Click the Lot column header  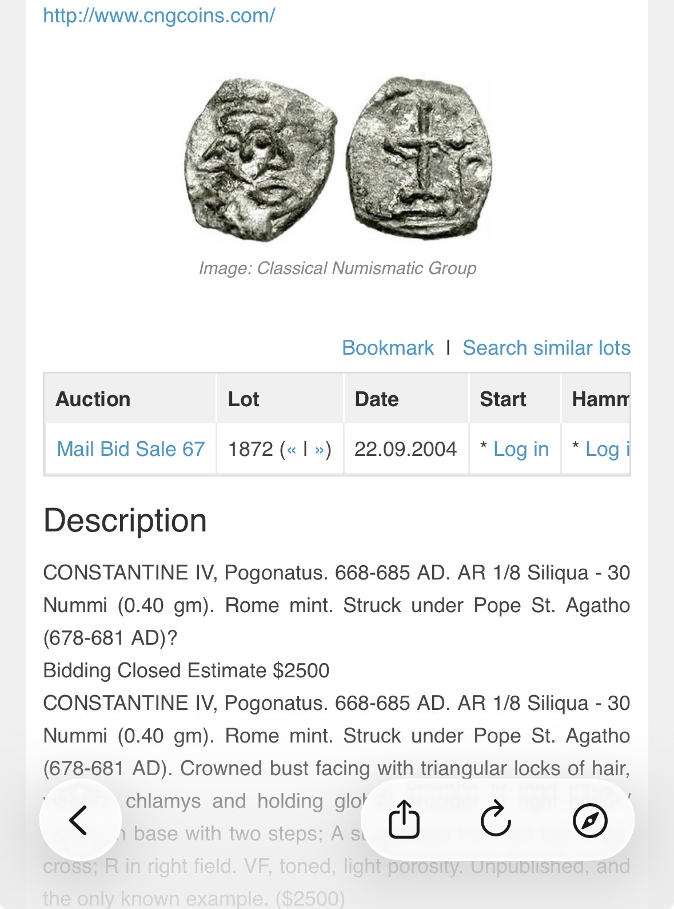tap(244, 399)
